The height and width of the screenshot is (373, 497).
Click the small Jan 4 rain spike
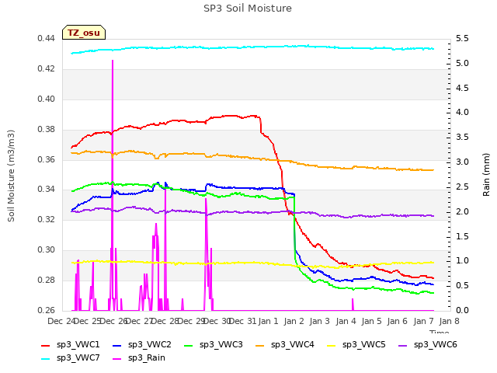click(353, 304)
